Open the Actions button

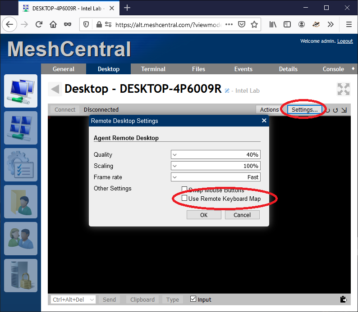click(270, 109)
